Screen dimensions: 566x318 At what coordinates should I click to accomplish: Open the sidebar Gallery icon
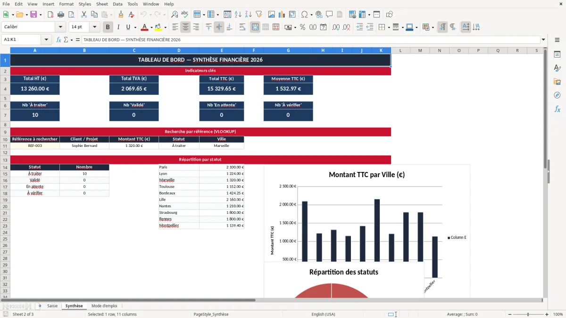click(557, 82)
